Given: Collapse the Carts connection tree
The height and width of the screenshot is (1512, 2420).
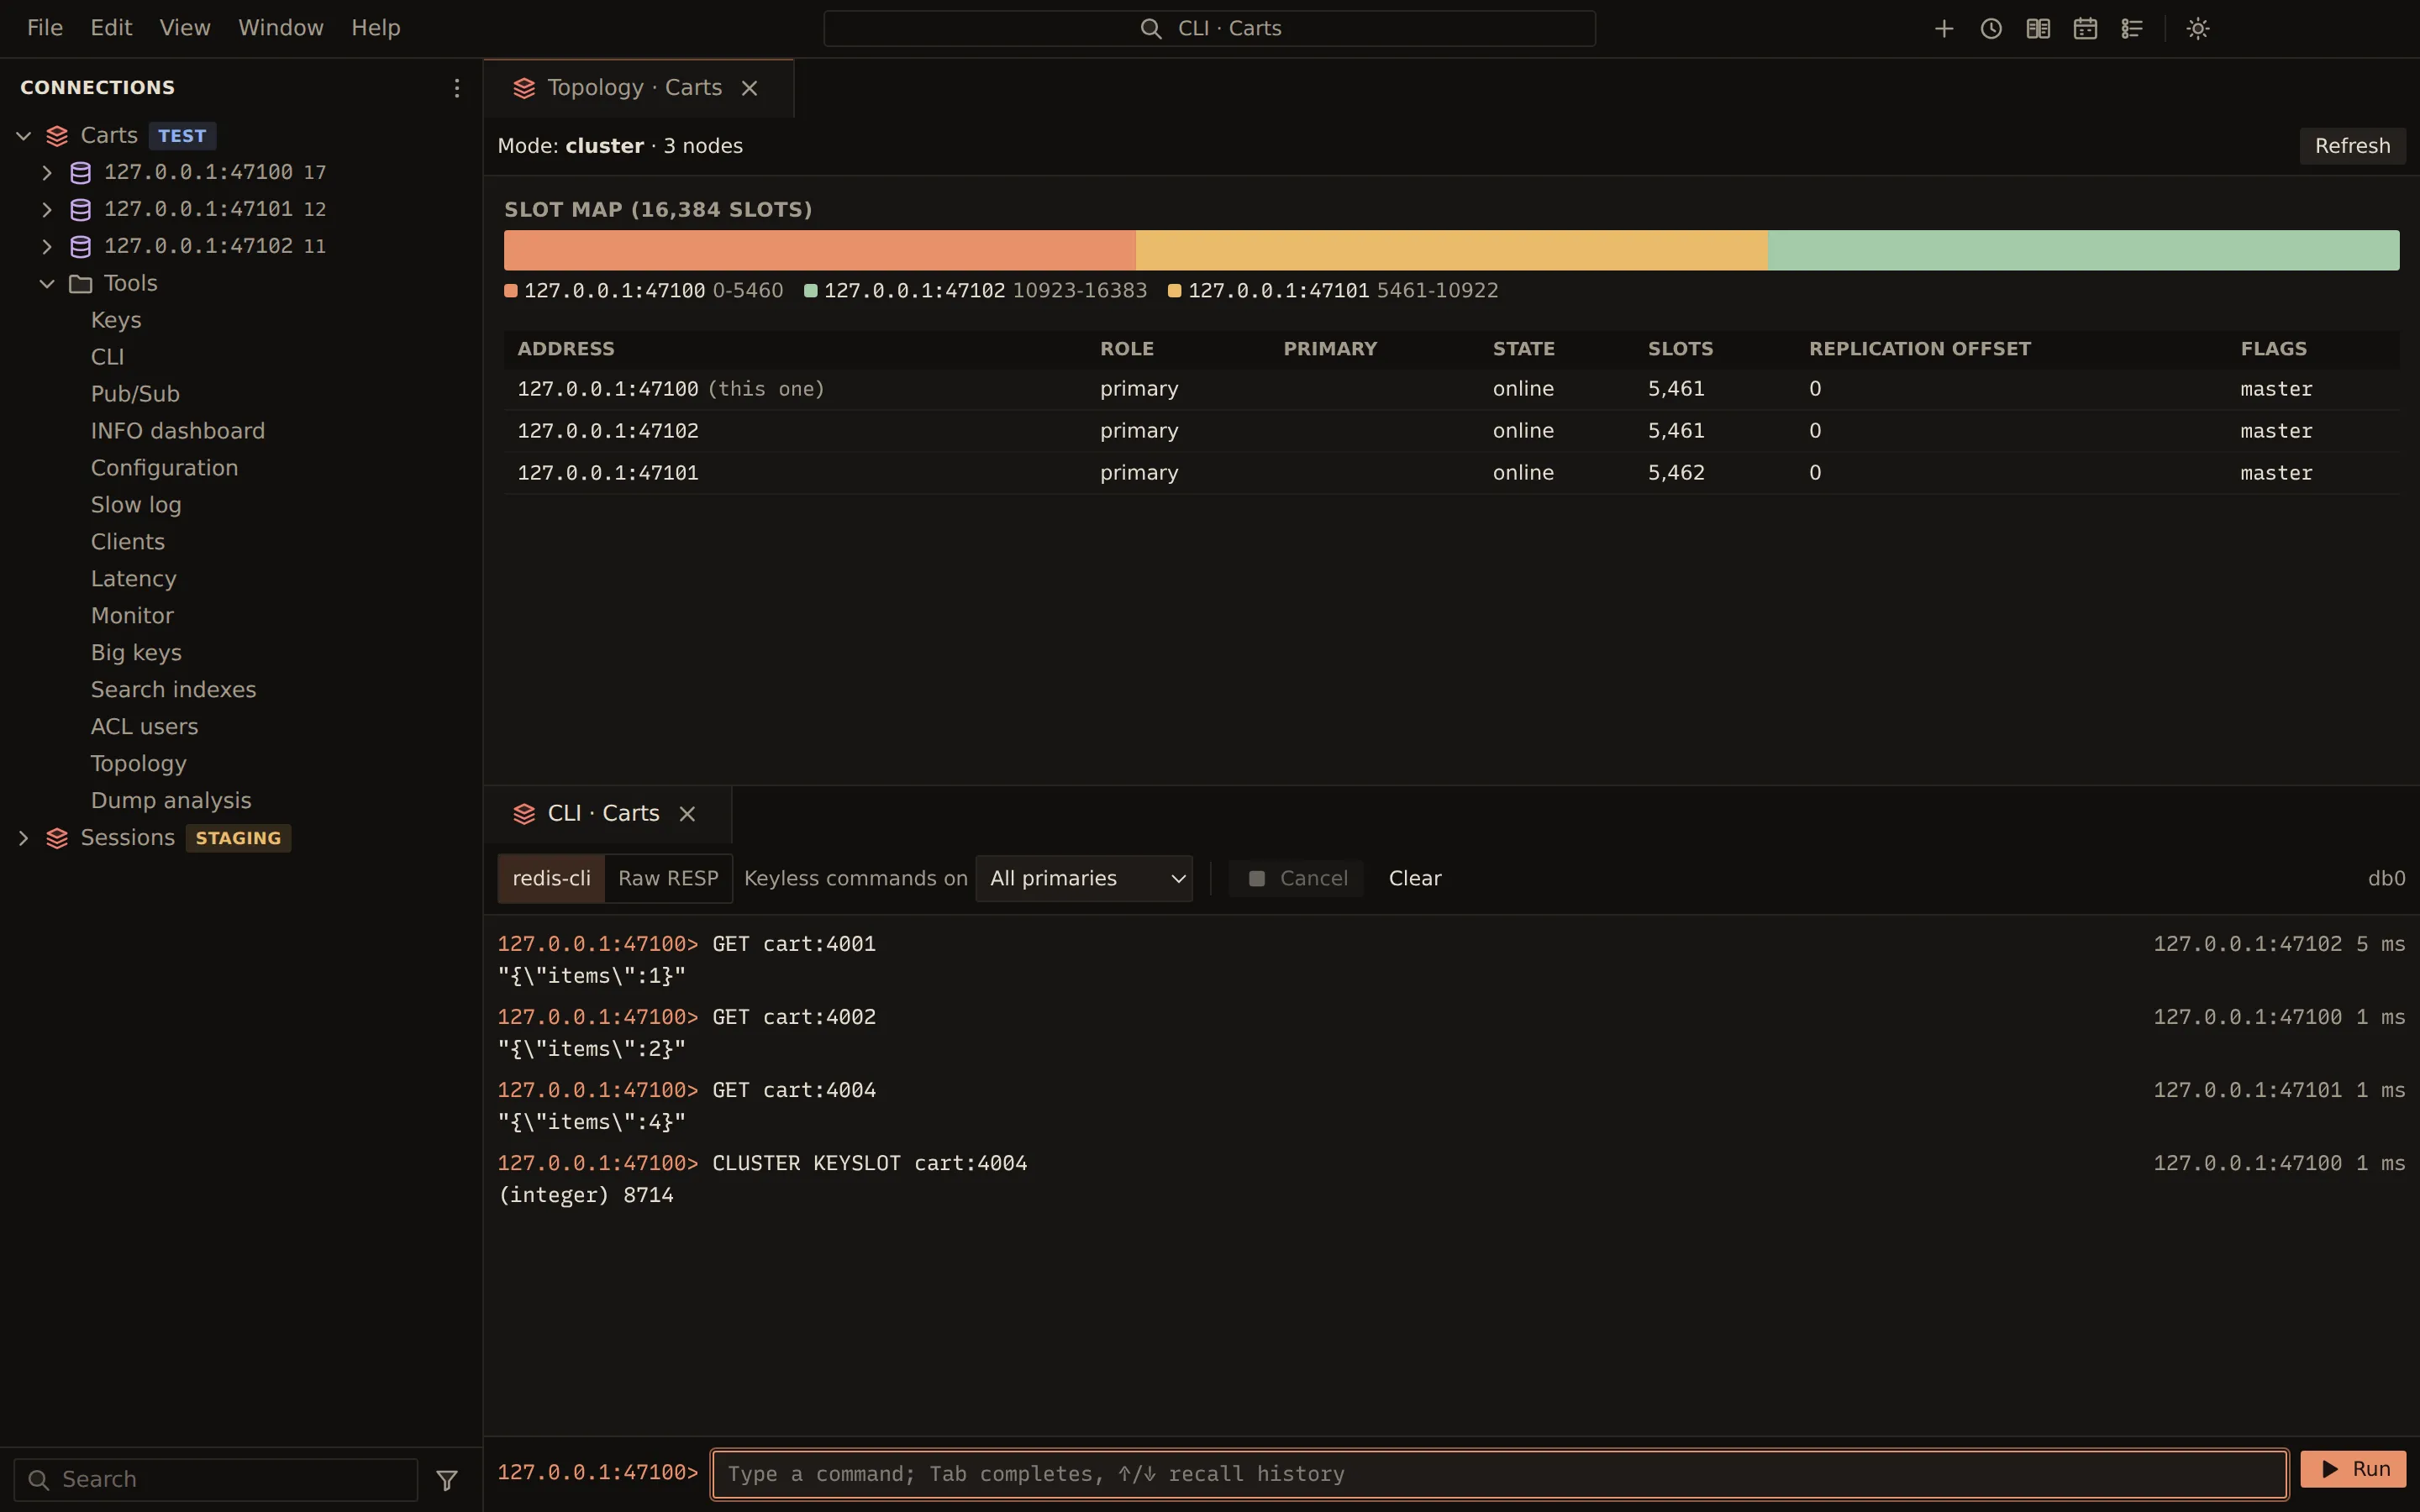Looking at the screenshot, I should pos(23,136).
